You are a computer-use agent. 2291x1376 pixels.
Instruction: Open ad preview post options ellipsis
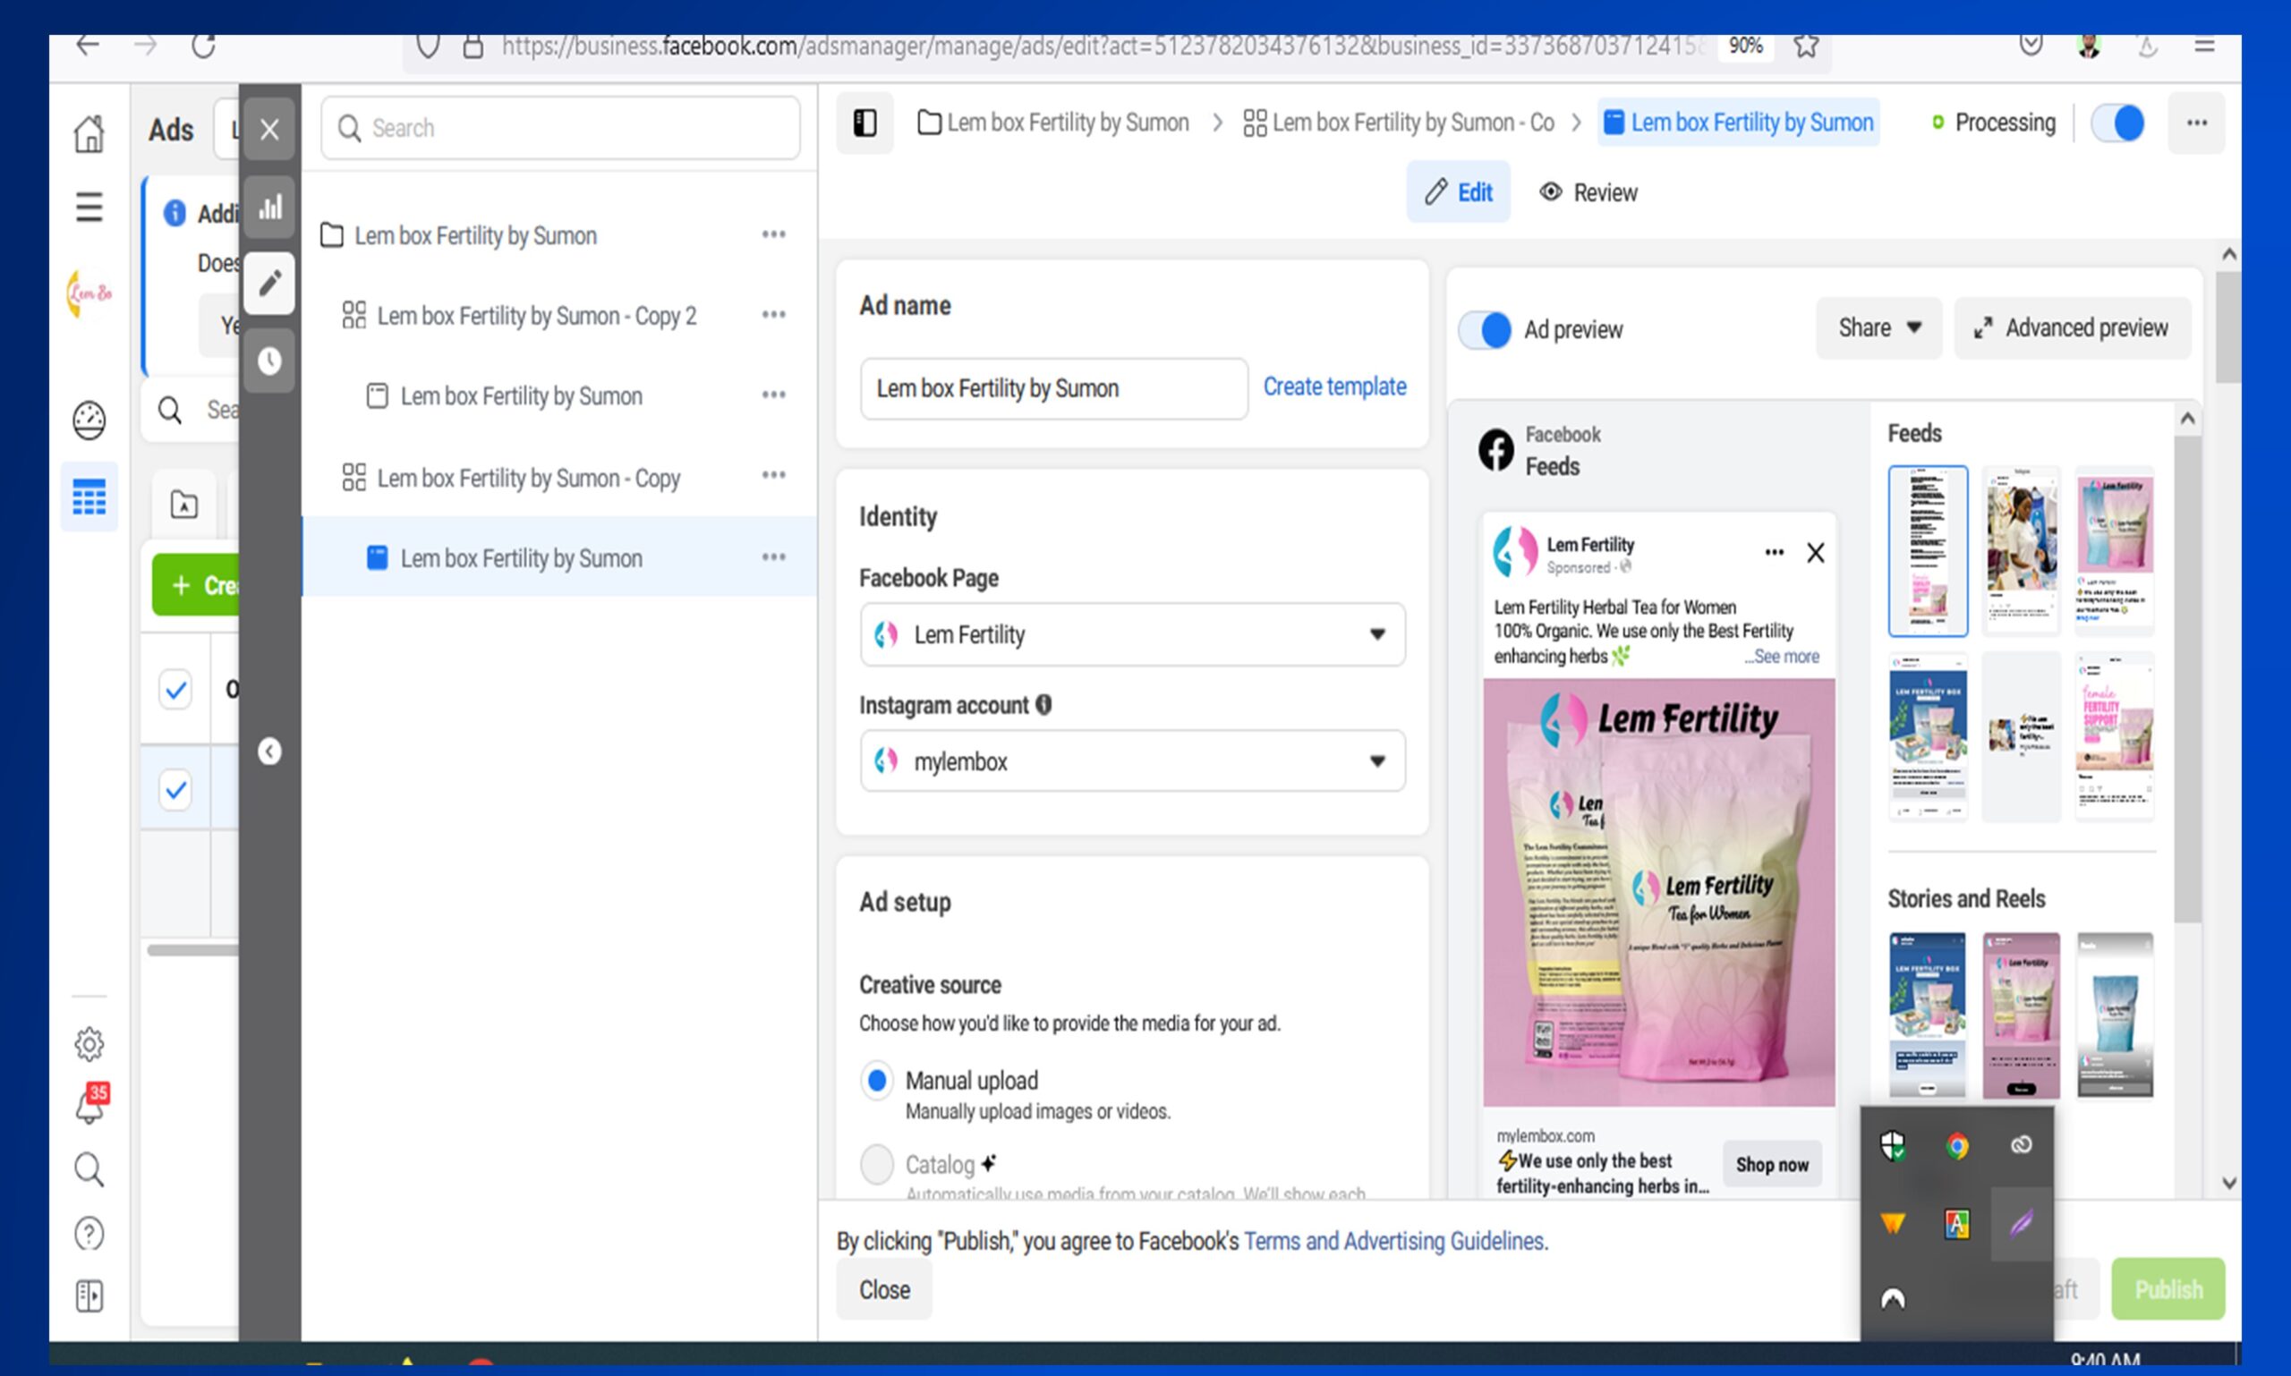click(1774, 553)
